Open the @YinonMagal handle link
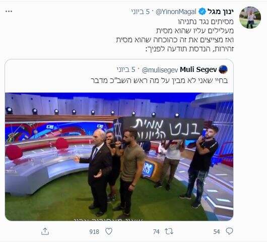Screen dimensions: 267x242 pos(176,12)
